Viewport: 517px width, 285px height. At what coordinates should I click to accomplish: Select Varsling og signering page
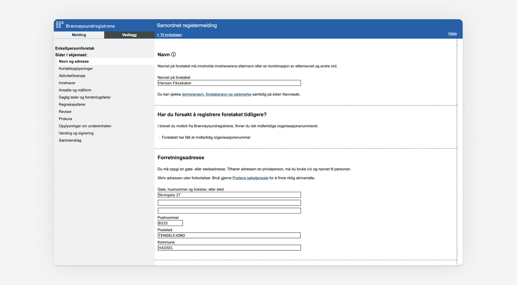coord(76,133)
